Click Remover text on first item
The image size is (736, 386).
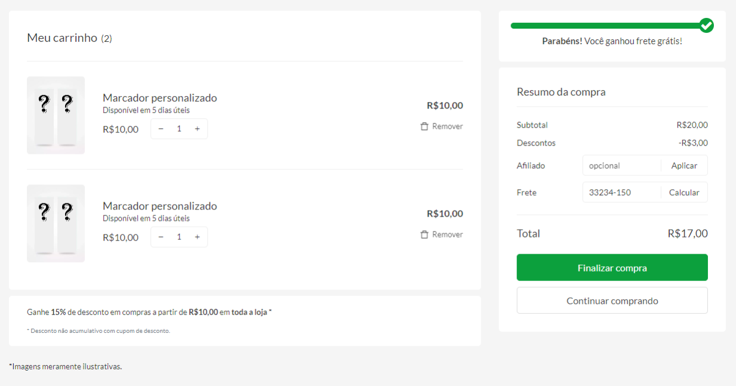tap(447, 126)
